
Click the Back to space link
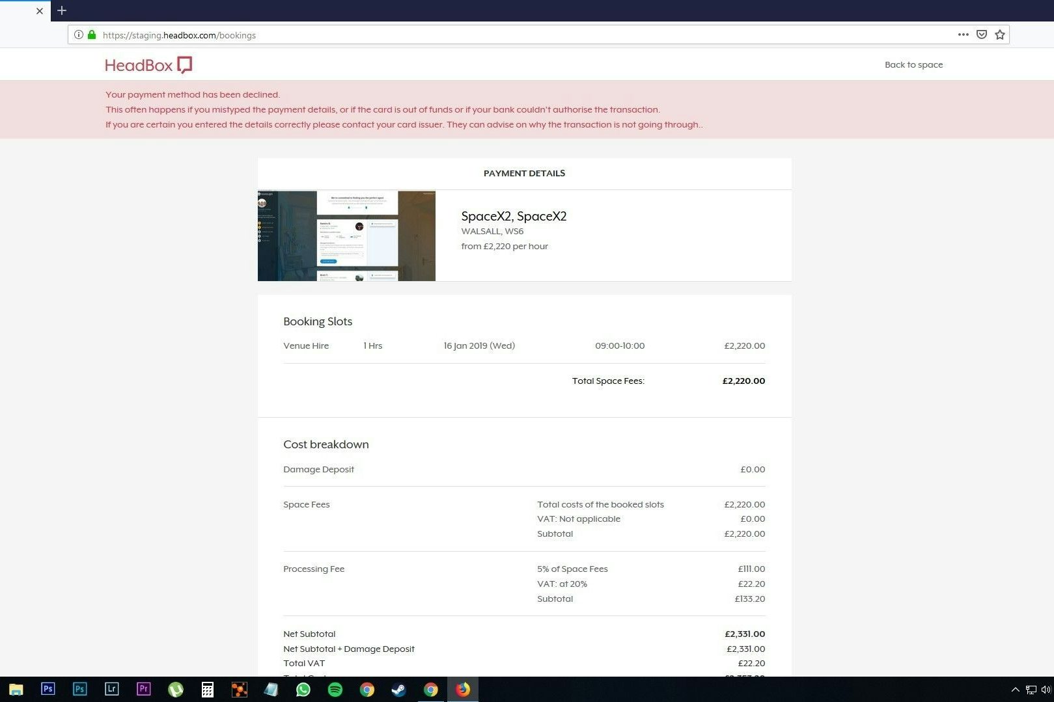click(913, 64)
